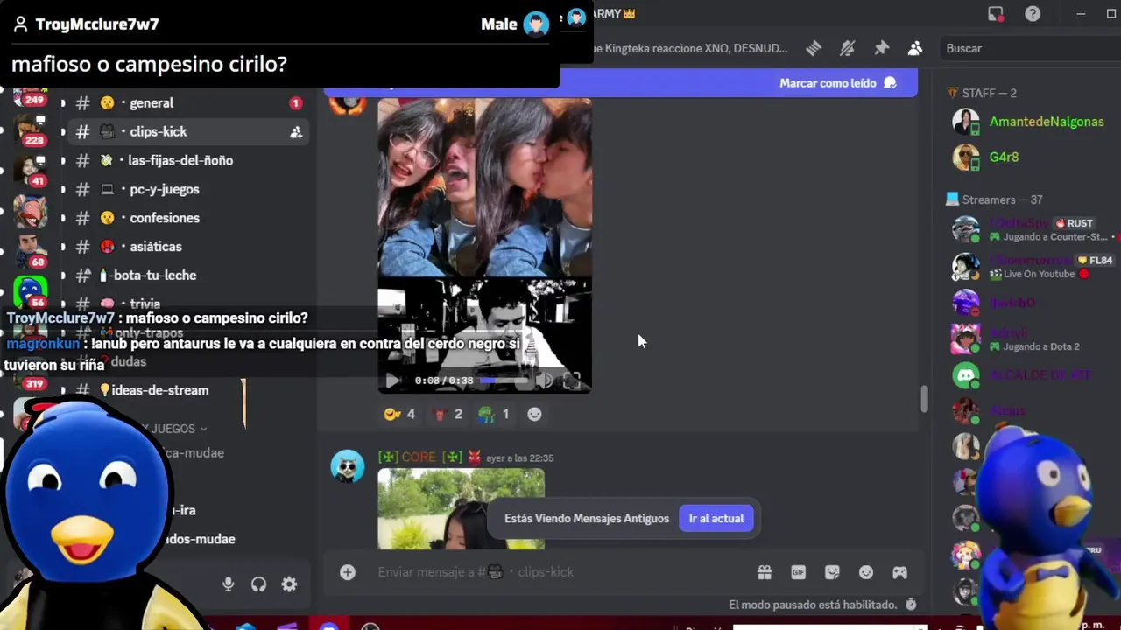Viewport: 1121px width, 630px height.
Task: Mute the embedded video volume
Action: [545, 381]
